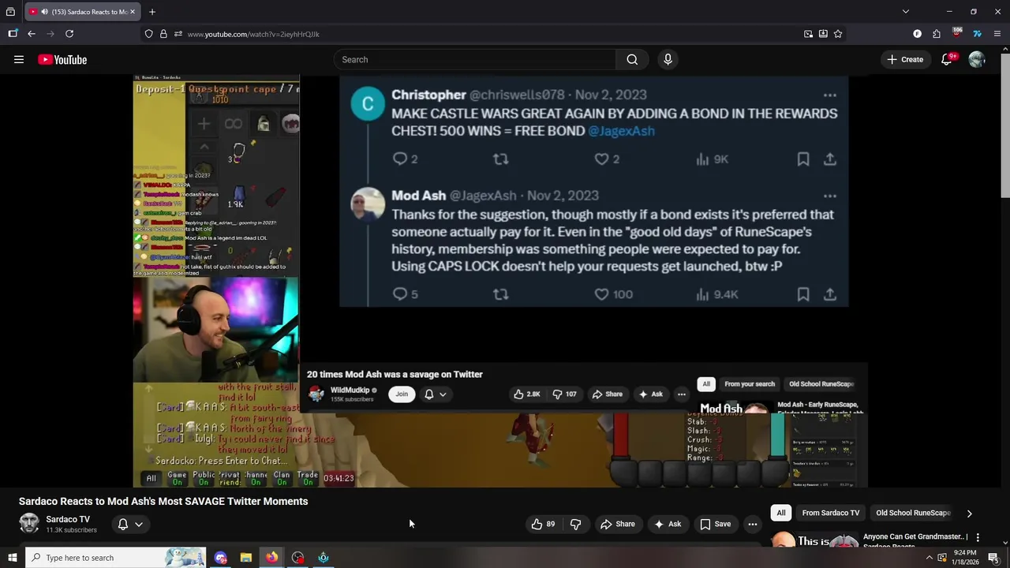
Task: Bookmark this page with the star icon
Action: (x=838, y=34)
